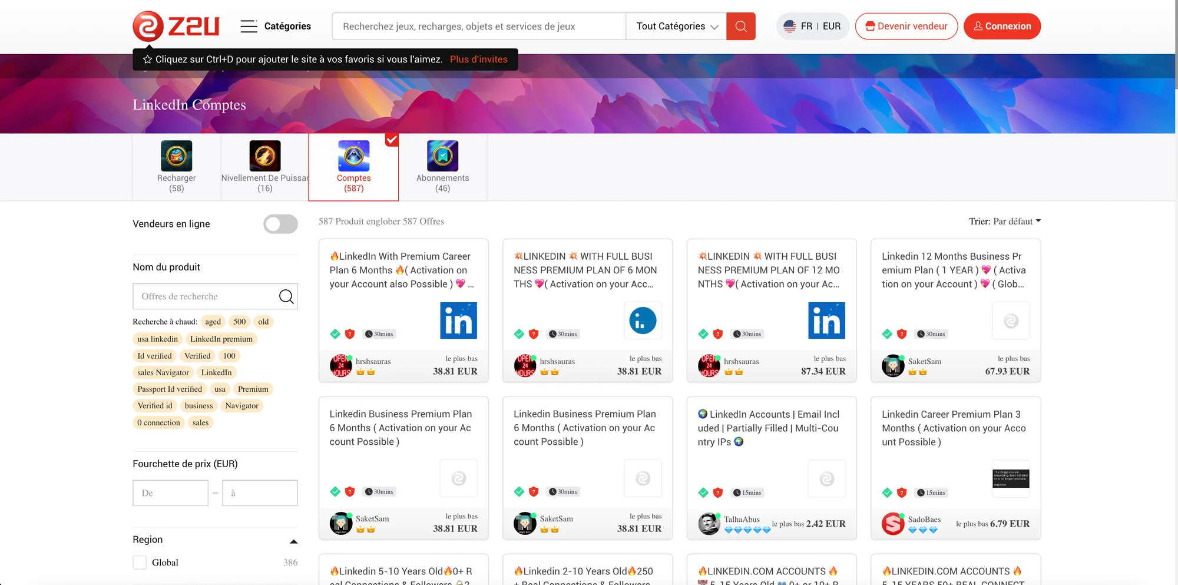The width and height of the screenshot is (1178, 585).
Task: Open Linkedin 12 Months Business Premium offer
Action: (x=954, y=270)
